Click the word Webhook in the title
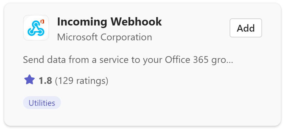This screenshot has height=130, width=288. (136, 22)
